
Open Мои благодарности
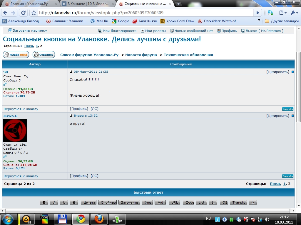(117, 30)
